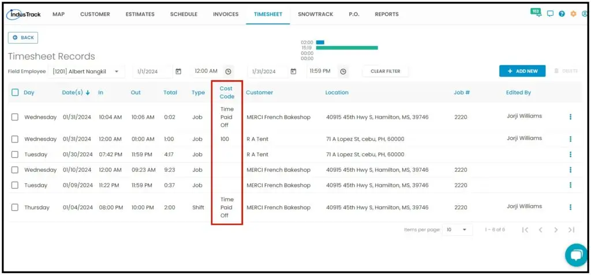Screen dimensions: 591x275
Task: Open row menu for 01/09/2024 entry
Action: pos(570,185)
